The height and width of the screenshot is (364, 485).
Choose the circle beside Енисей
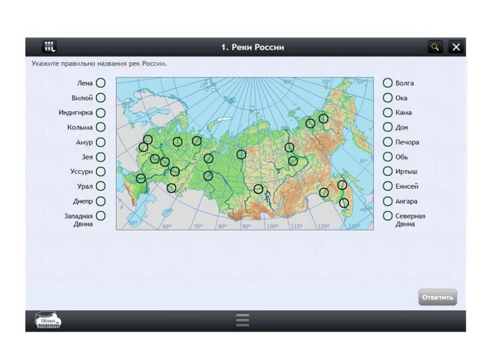(x=387, y=186)
